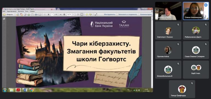Click Рибальченко Дар'я avatar
This screenshot has height=99, width=211.
coord(196,30)
